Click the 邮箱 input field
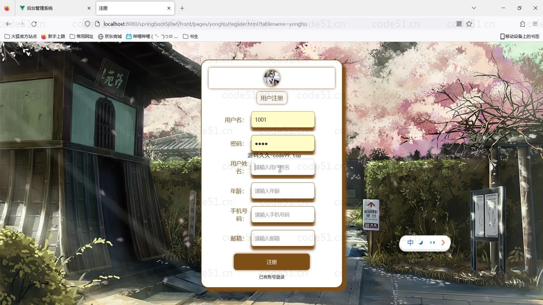 point(283,238)
